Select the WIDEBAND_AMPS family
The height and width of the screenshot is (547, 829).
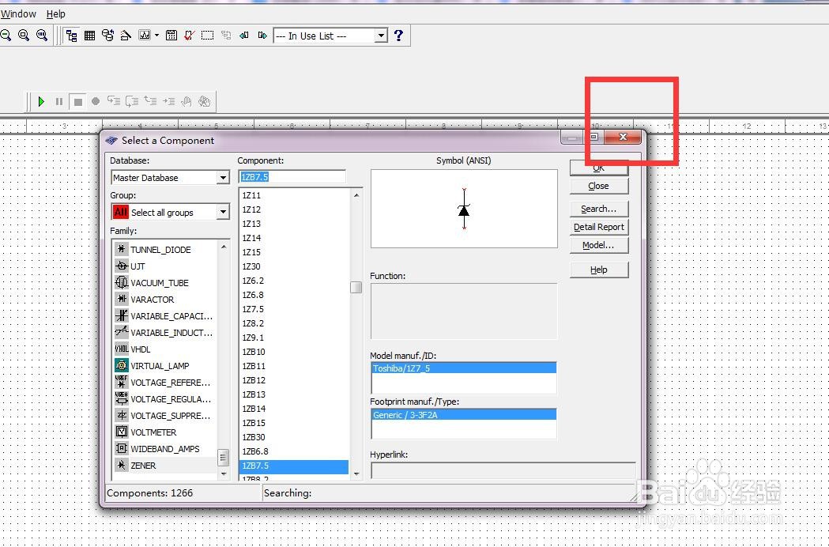click(x=164, y=449)
